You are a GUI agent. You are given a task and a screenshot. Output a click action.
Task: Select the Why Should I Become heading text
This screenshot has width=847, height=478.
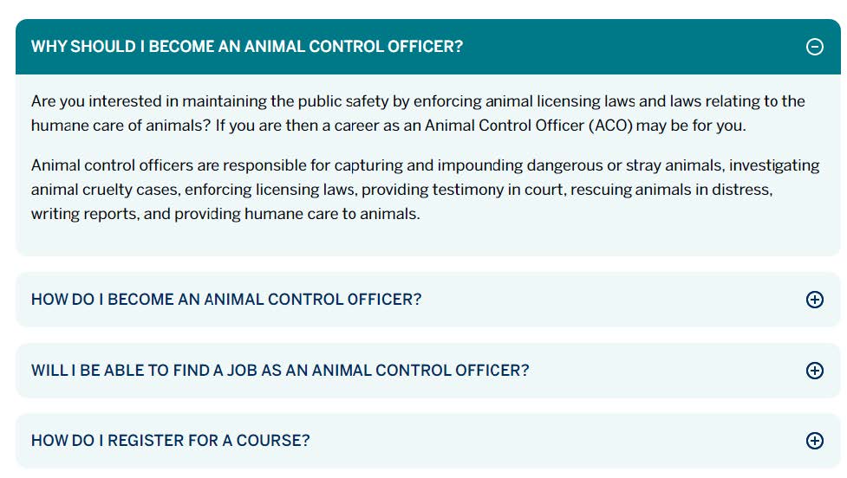247,47
